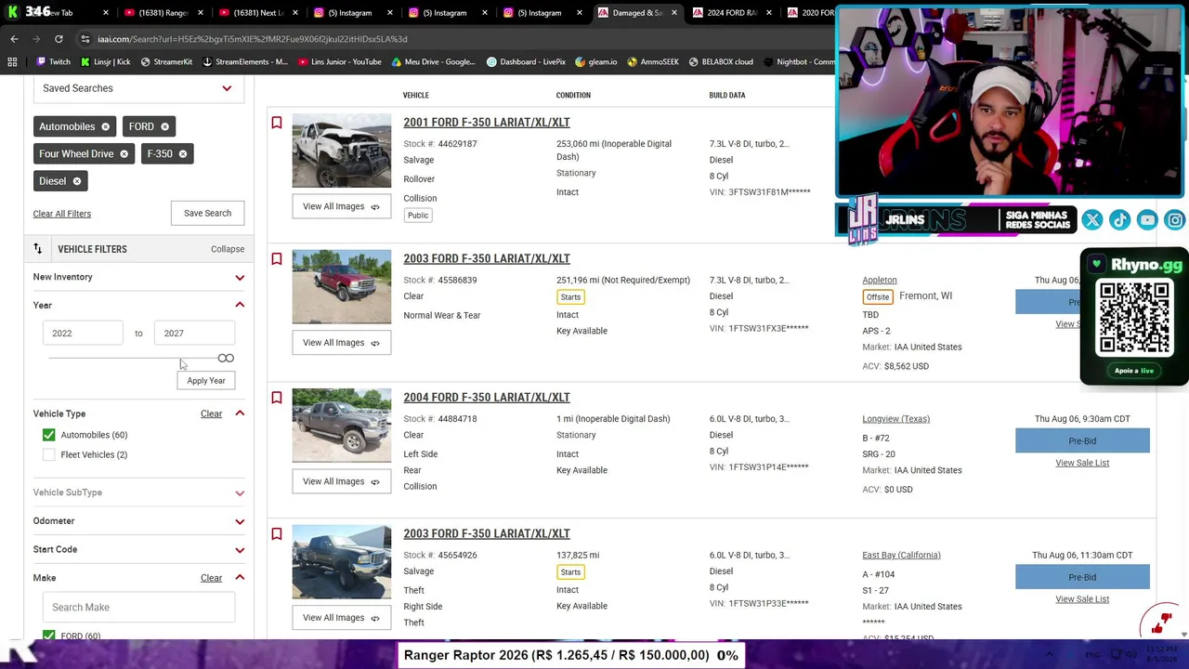
Task: Remove the Automobiles filter chip
Action: point(105,126)
